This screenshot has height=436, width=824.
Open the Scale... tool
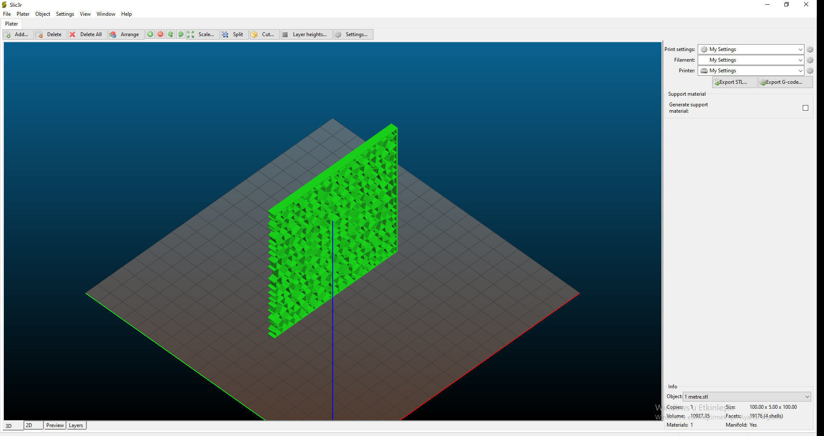202,34
